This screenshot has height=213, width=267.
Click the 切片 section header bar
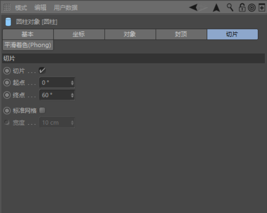(133, 59)
